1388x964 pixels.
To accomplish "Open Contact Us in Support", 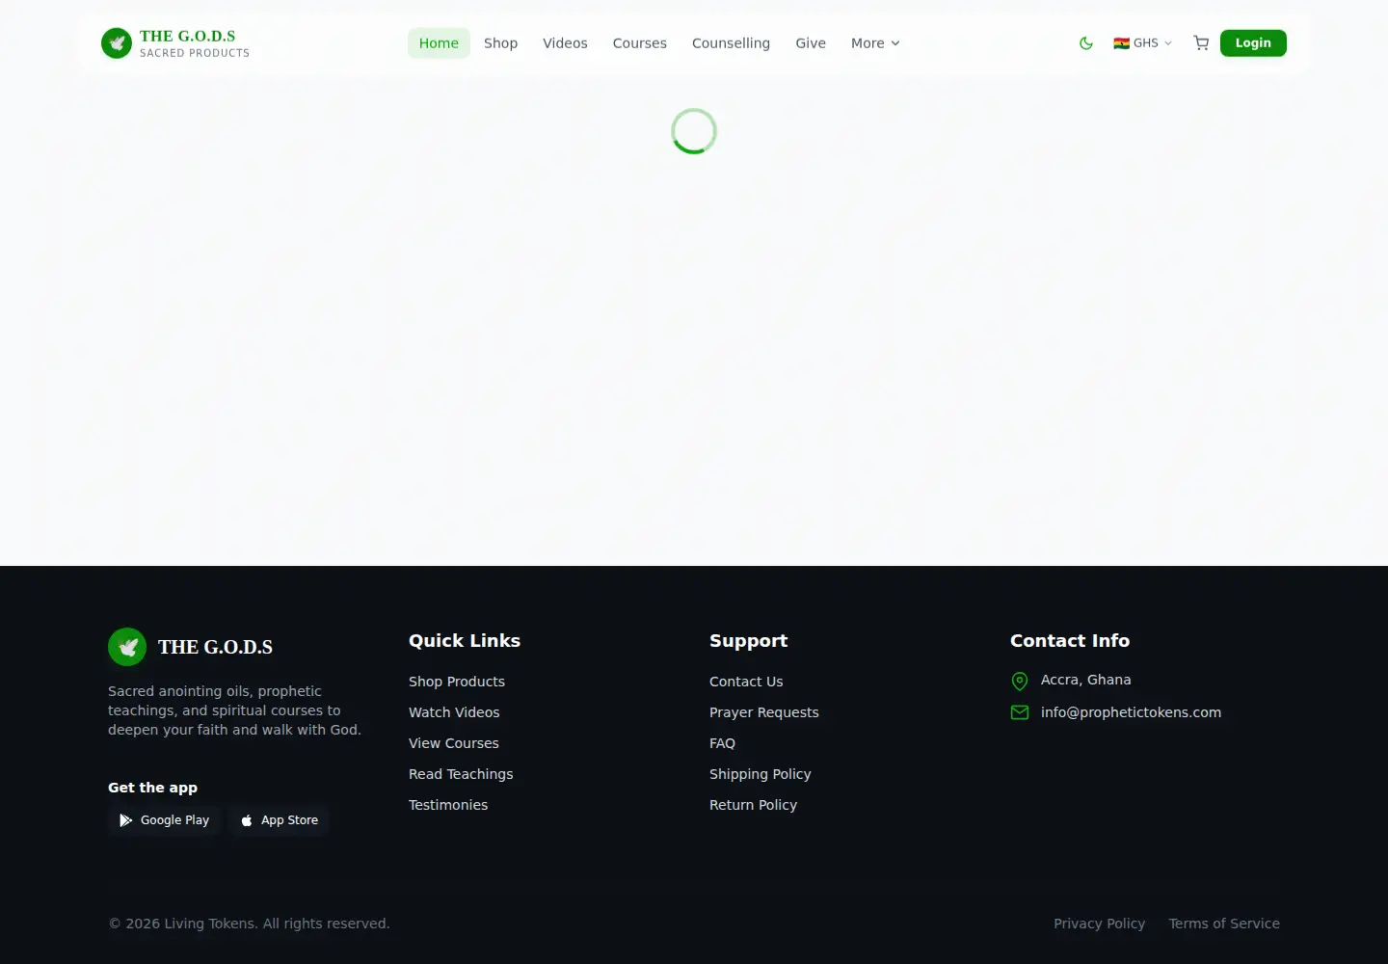I will pyautogui.click(x=746, y=682).
